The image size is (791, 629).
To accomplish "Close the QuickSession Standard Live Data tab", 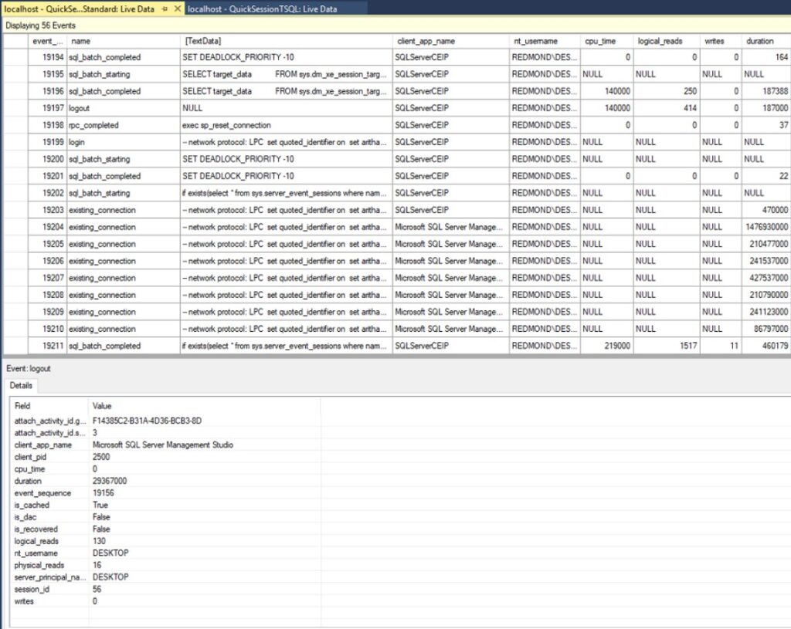I will pos(177,8).
